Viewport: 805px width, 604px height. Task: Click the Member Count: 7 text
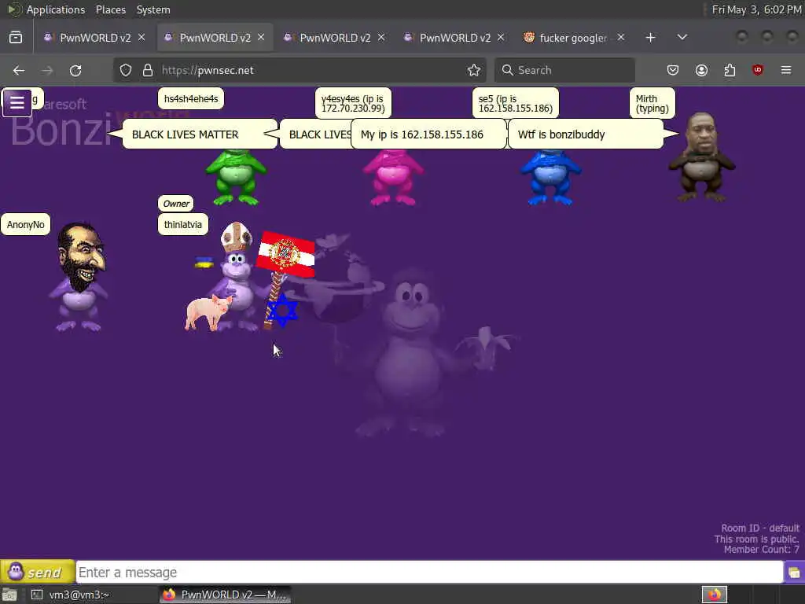761,550
